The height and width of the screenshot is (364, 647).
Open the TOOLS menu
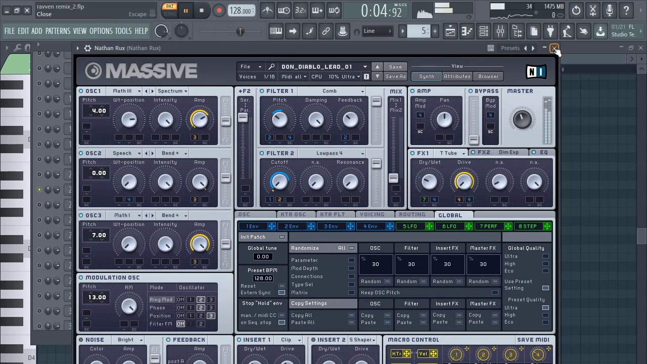click(x=123, y=31)
